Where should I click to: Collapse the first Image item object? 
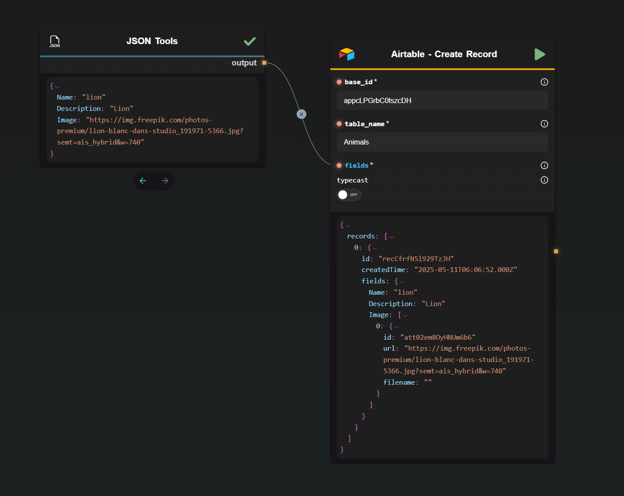click(x=396, y=327)
